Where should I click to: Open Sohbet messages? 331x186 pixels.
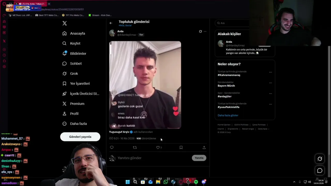point(72,64)
